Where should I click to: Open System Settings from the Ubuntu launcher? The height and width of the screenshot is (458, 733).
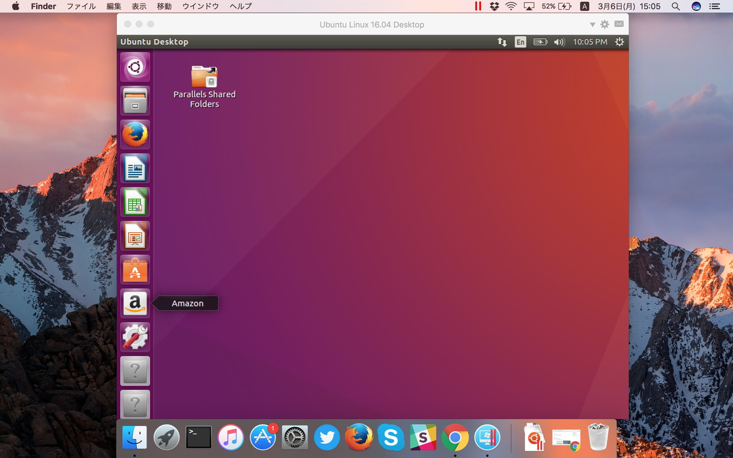(x=135, y=337)
